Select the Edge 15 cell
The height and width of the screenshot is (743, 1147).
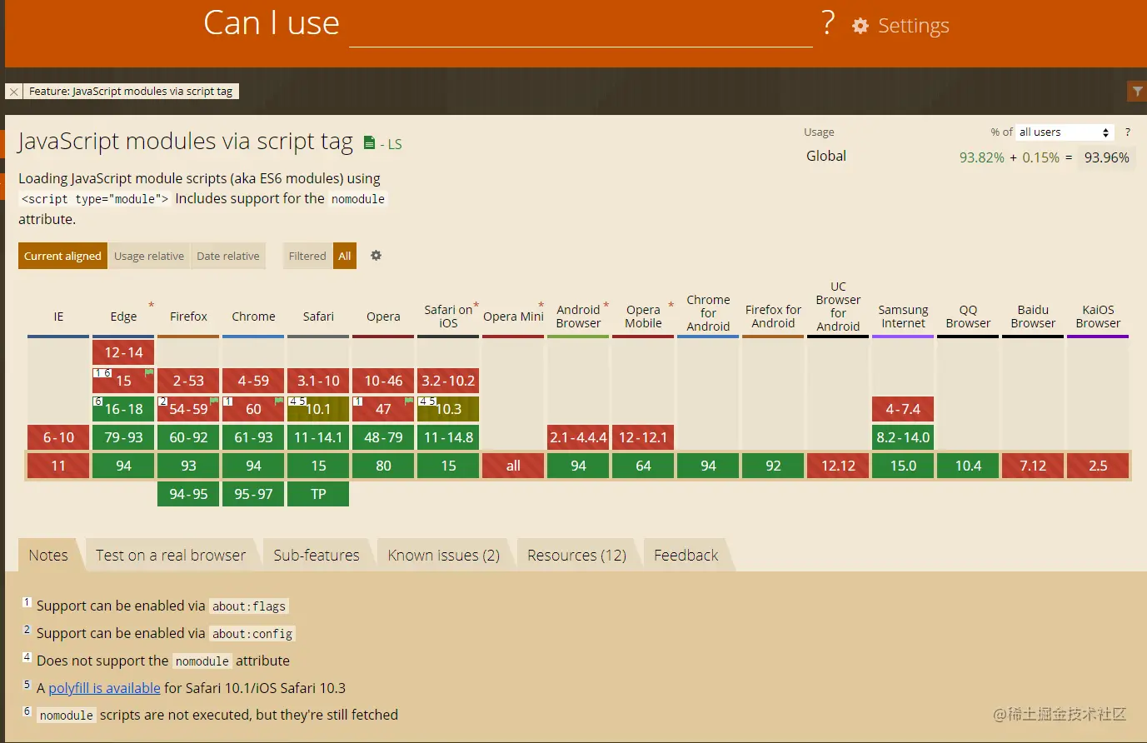(123, 381)
